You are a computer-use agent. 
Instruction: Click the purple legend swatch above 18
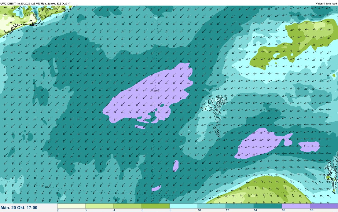pos(324,206)
